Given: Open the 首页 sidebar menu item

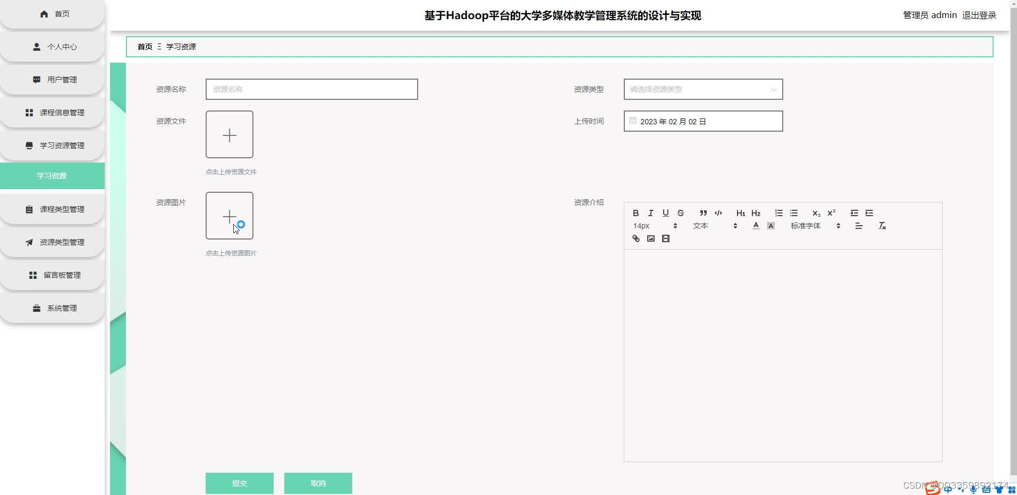Looking at the screenshot, I should pyautogui.click(x=52, y=14).
